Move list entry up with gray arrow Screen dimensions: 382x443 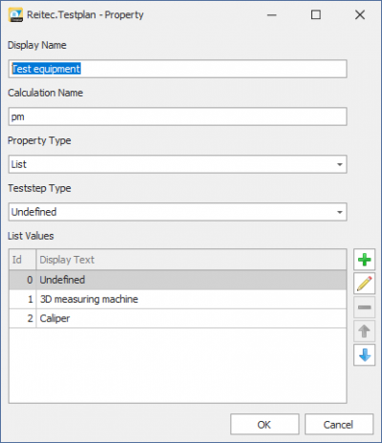364,331
